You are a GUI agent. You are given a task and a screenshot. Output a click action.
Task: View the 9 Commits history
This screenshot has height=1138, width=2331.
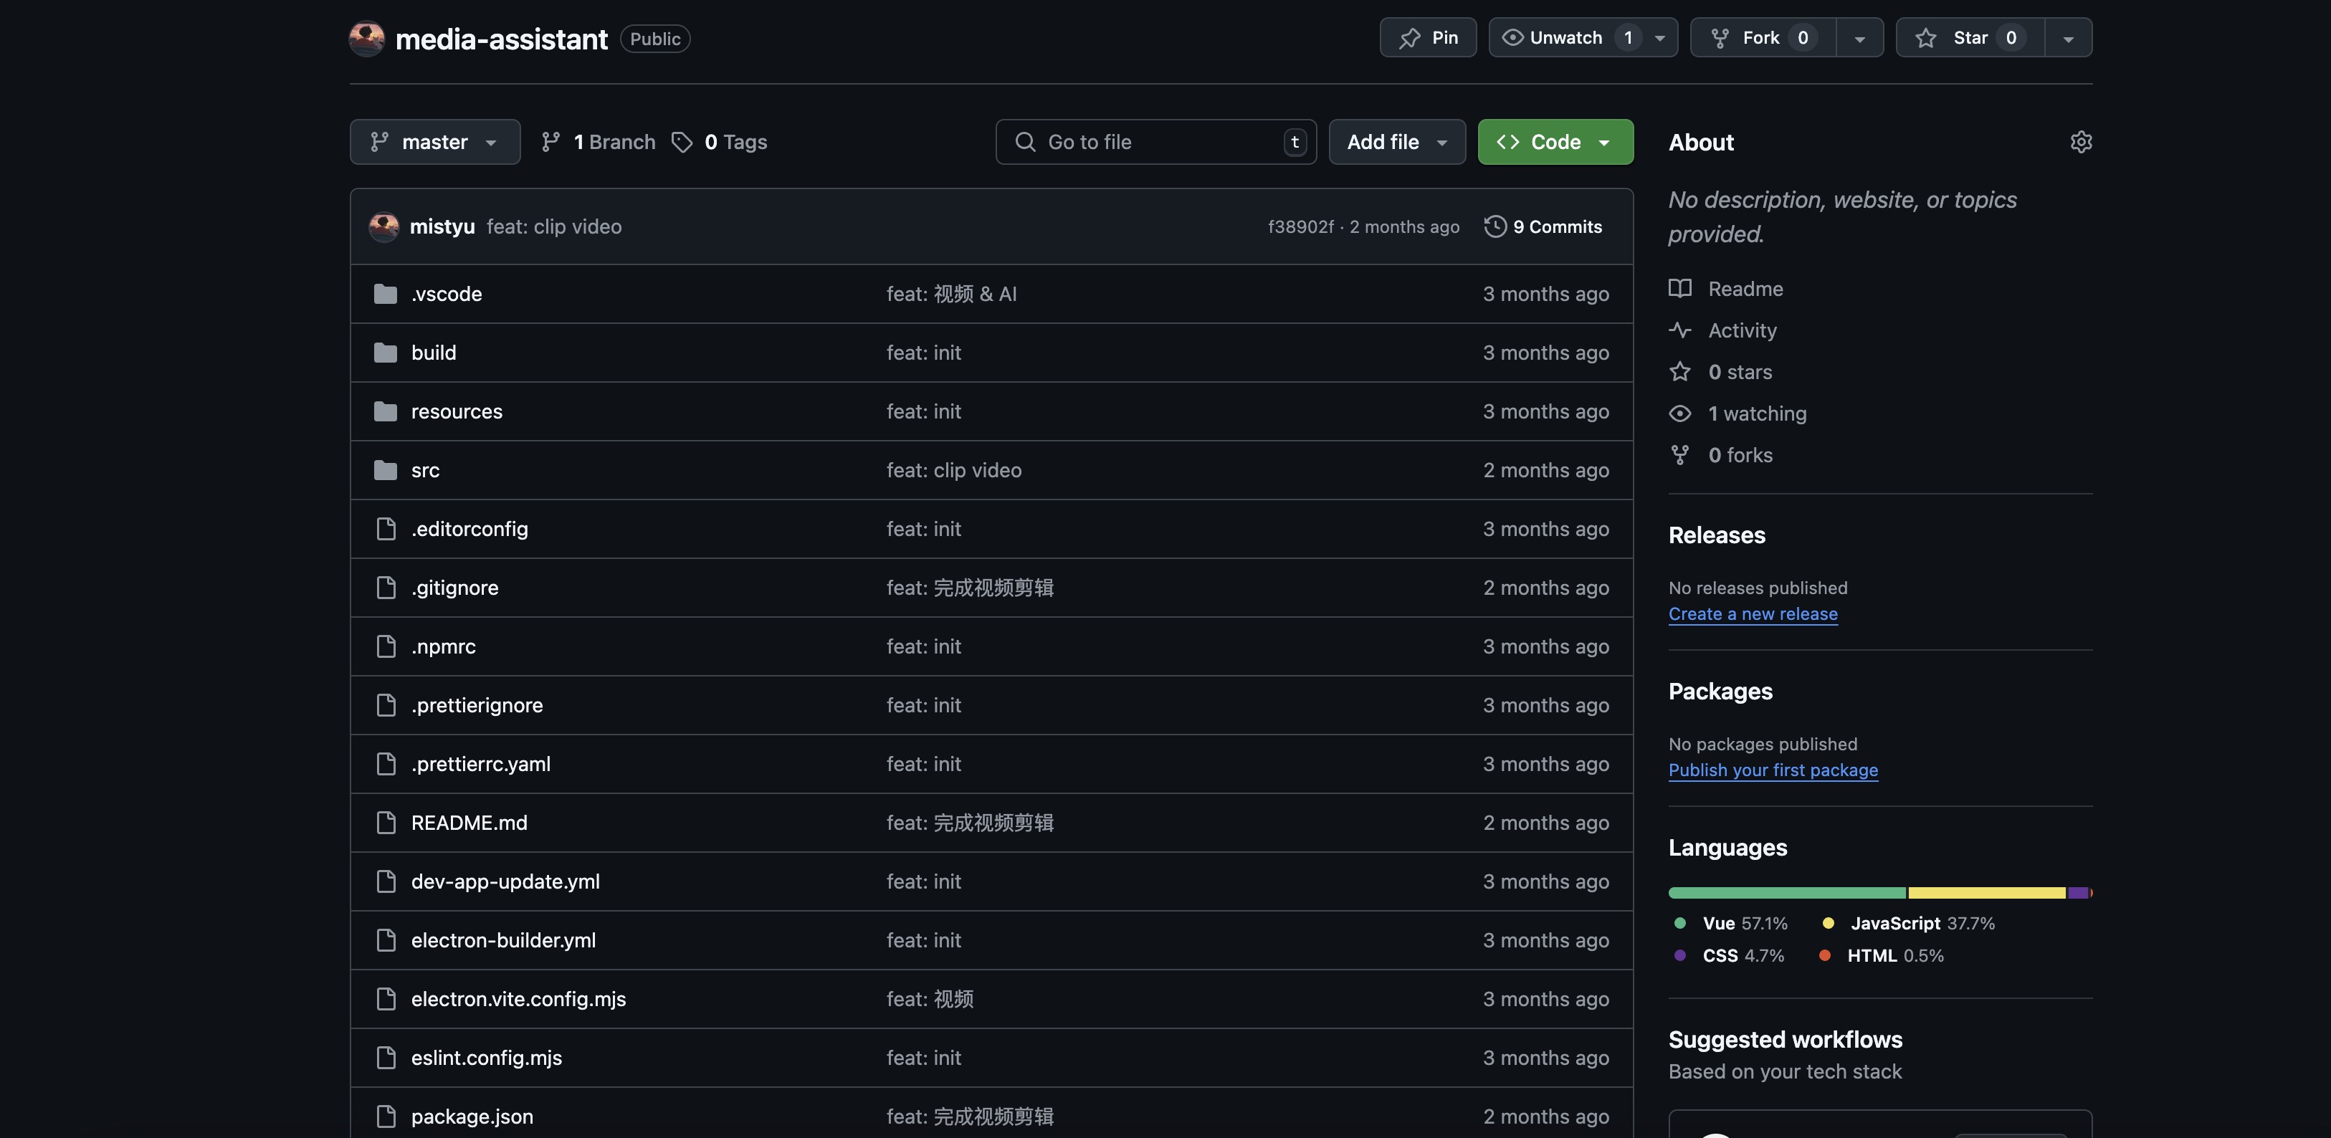(x=1543, y=227)
